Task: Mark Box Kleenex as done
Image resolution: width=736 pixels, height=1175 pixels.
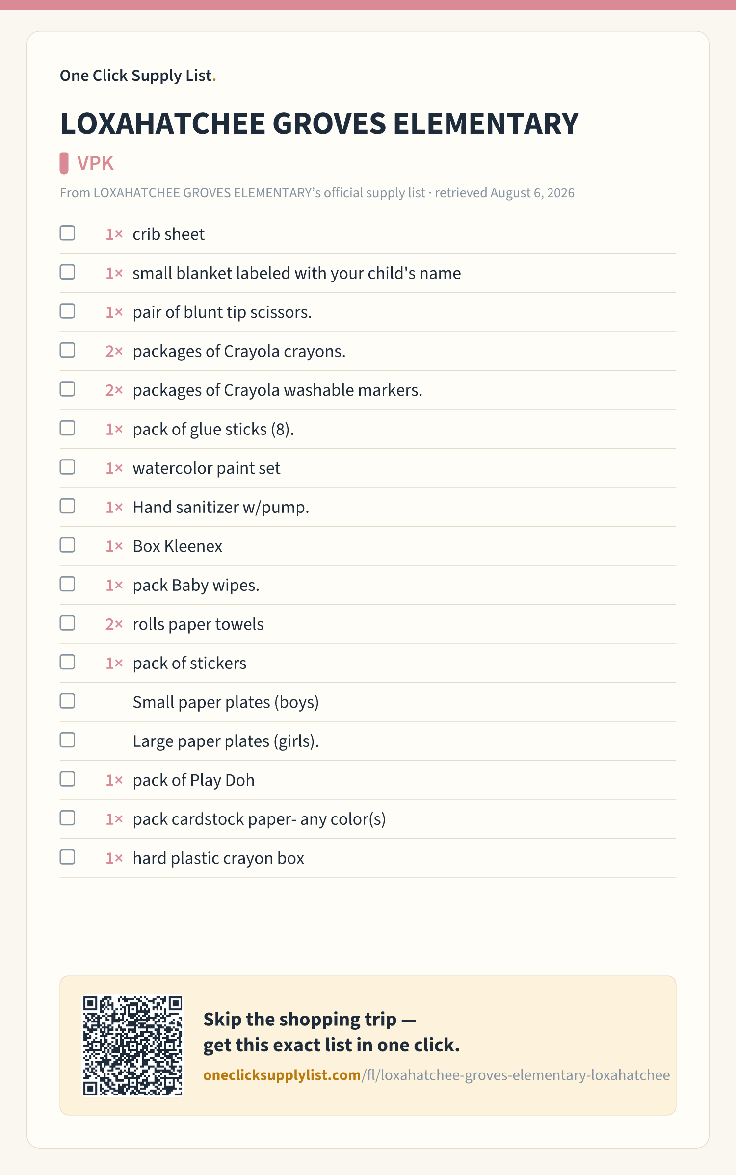Action: [67, 545]
